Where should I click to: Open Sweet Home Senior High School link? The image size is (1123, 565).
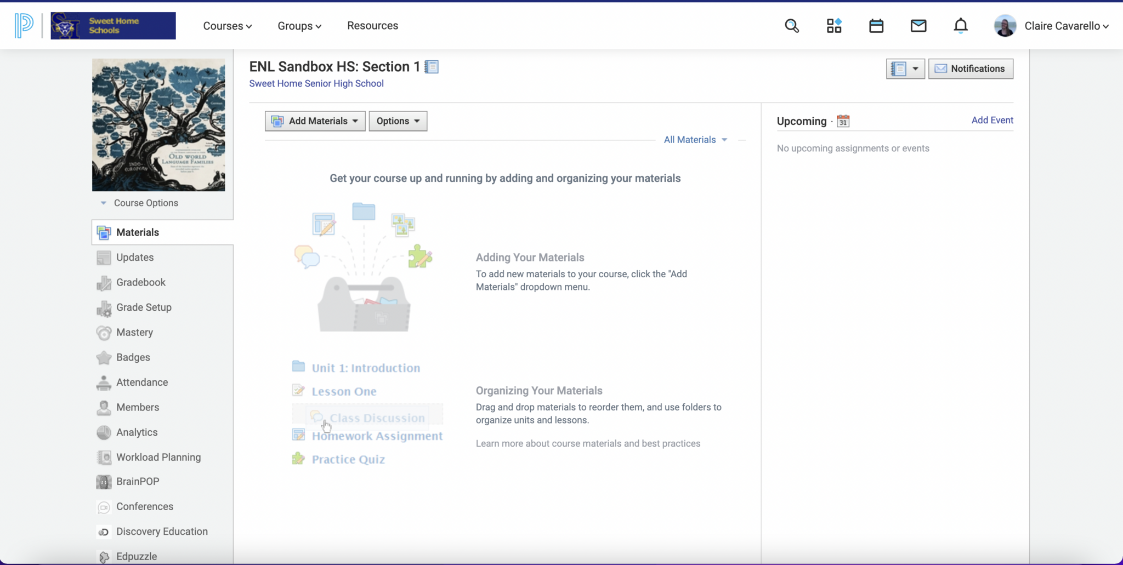tap(316, 83)
